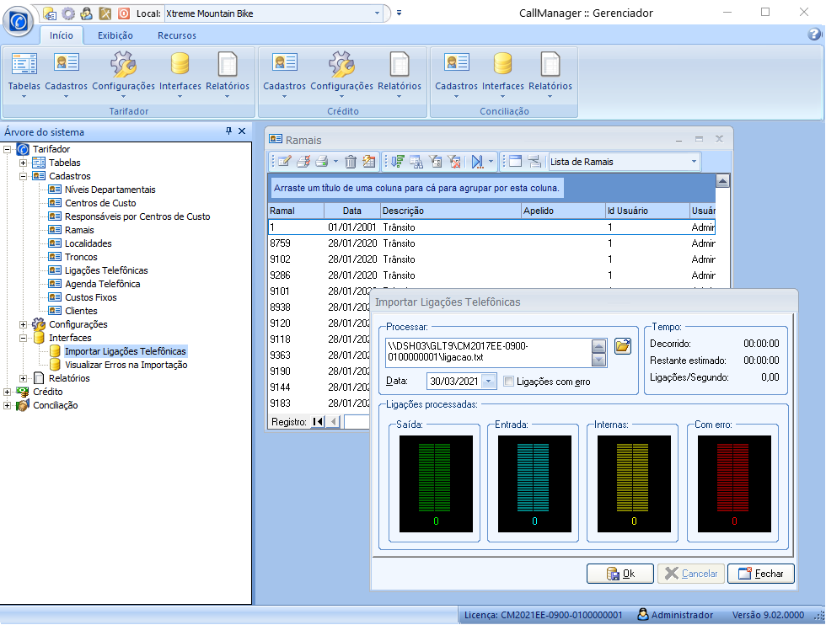Expand the Tabelas tree node
The width and height of the screenshot is (826, 625).
click(24, 163)
